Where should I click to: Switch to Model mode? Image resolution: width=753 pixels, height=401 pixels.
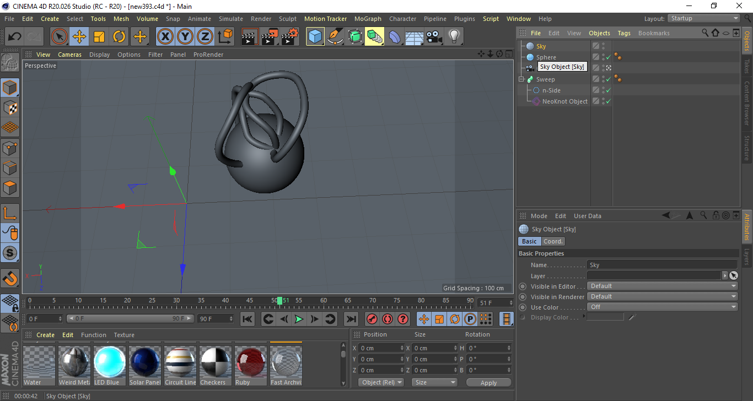click(x=10, y=88)
